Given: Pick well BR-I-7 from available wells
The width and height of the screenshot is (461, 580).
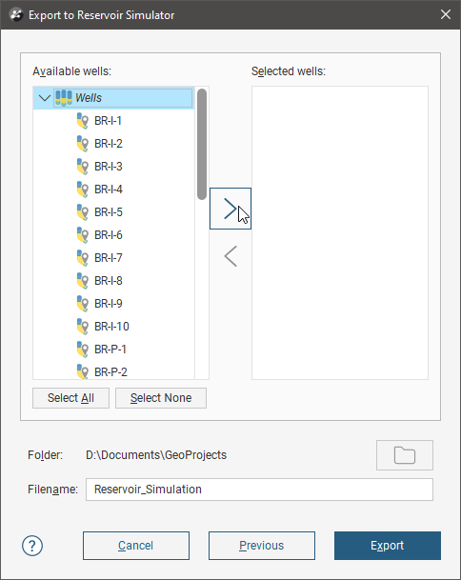Looking at the screenshot, I should [x=108, y=258].
